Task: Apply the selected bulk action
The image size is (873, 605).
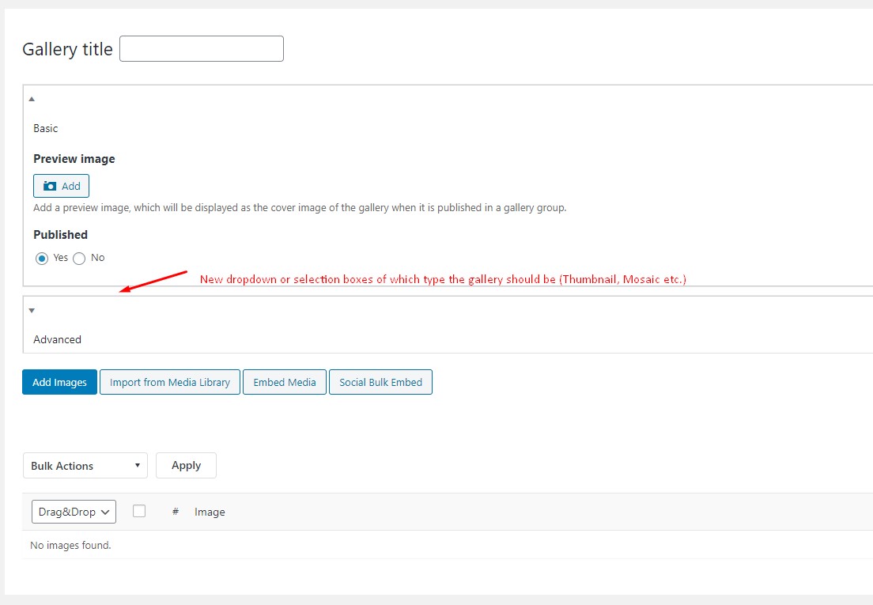Action: [x=186, y=465]
